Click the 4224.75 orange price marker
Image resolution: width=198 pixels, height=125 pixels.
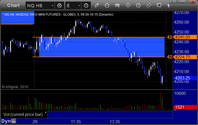coord(185,57)
